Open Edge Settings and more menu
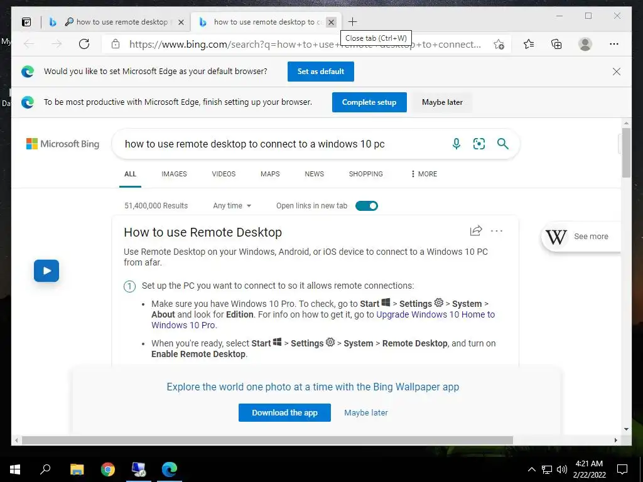643x482 pixels. coord(614,44)
